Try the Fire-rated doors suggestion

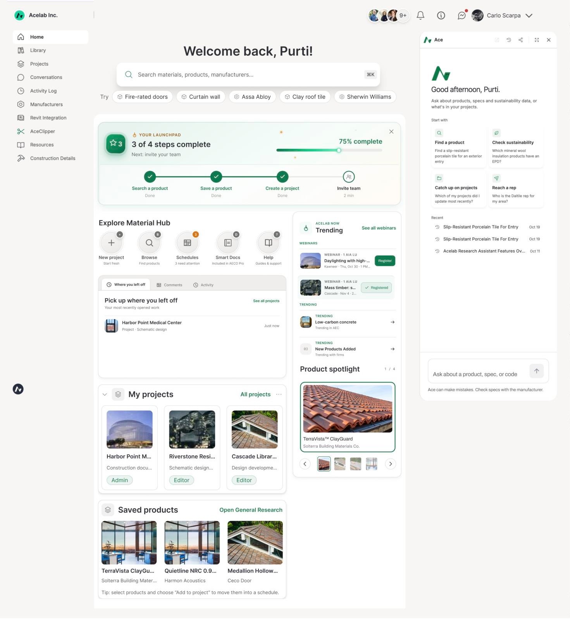click(143, 97)
